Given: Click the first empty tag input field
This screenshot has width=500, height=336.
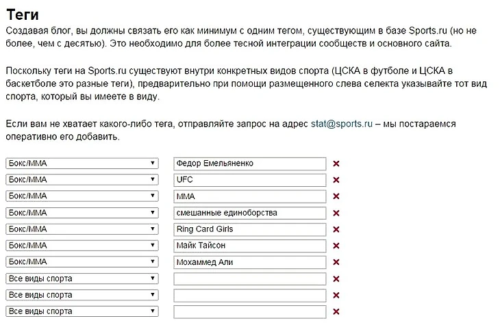Looking at the screenshot, I should coord(250,279).
